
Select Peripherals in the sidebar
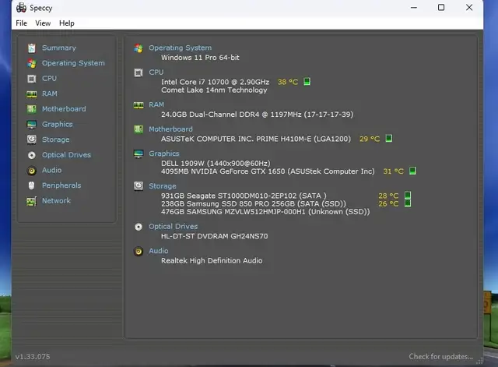pyautogui.click(x=61, y=185)
